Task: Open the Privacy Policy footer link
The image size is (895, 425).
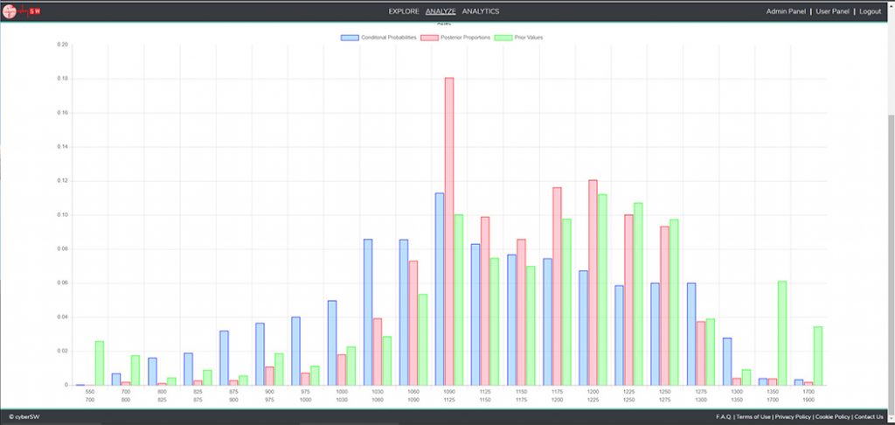Action: (x=792, y=416)
